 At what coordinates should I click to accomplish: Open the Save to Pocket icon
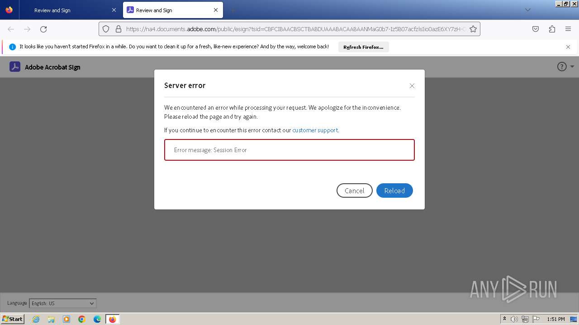coord(536,29)
